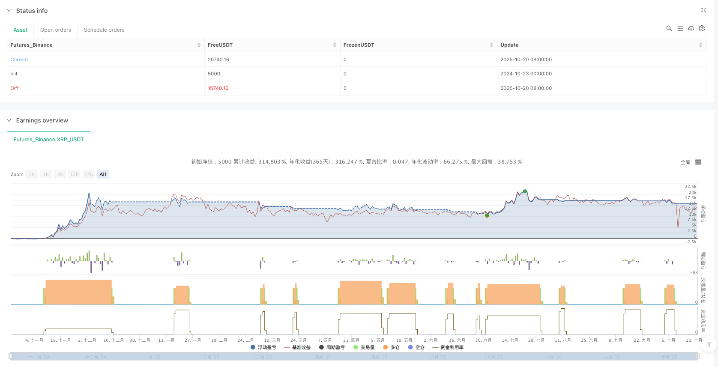Hide the 资金利用率 legend series
718x367 pixels.
(448, 347)
